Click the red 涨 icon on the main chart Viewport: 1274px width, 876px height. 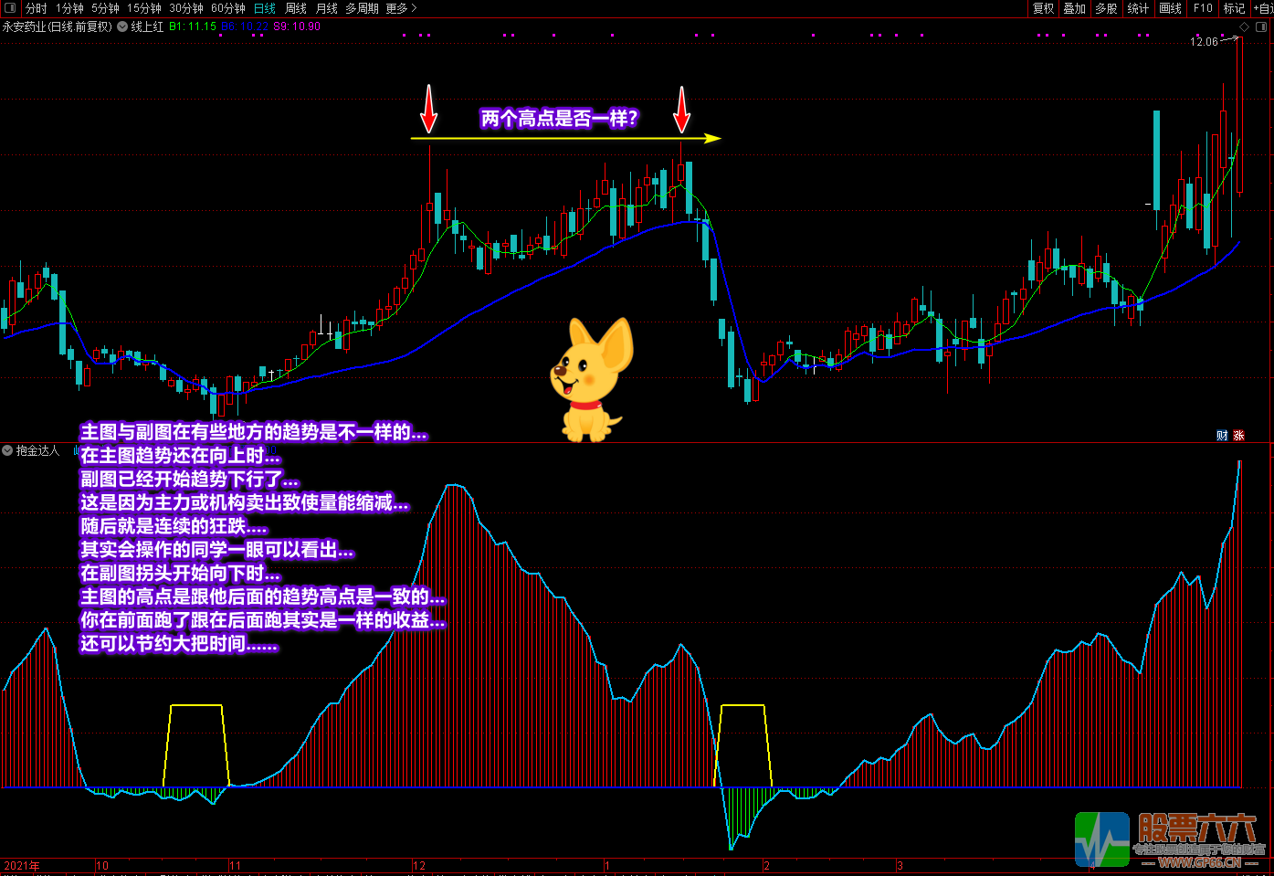[x=1239, y=436]
